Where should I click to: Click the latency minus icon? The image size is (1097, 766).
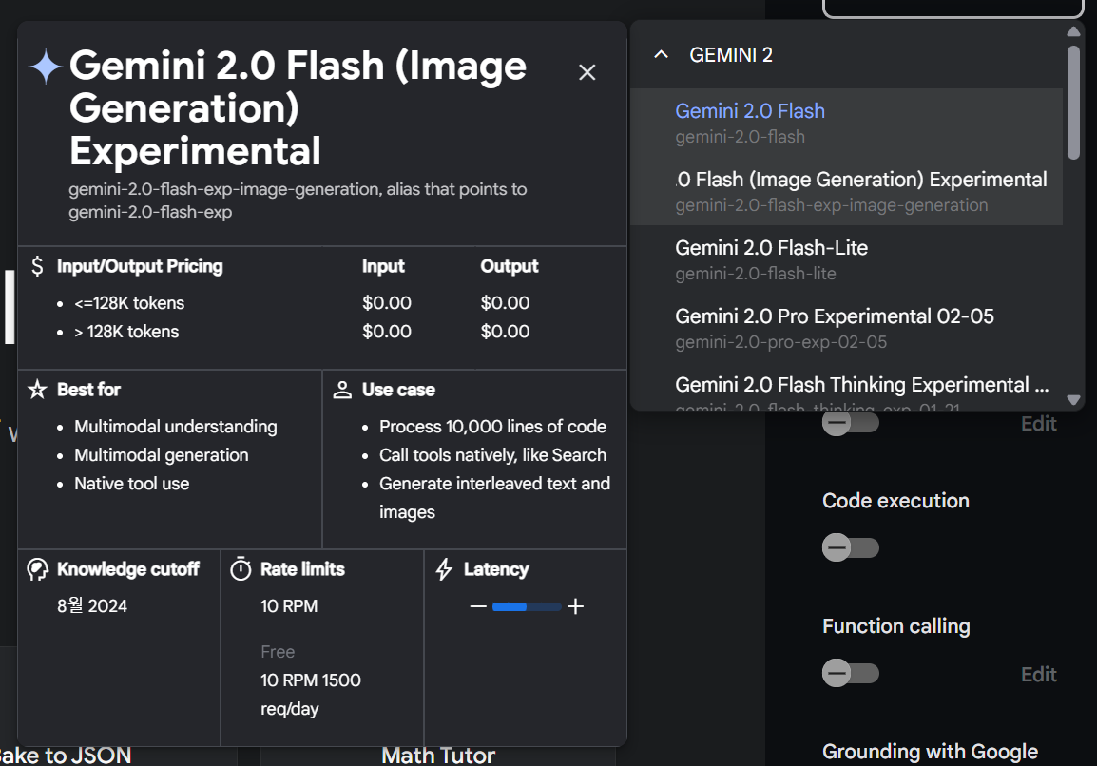point(478,606)
